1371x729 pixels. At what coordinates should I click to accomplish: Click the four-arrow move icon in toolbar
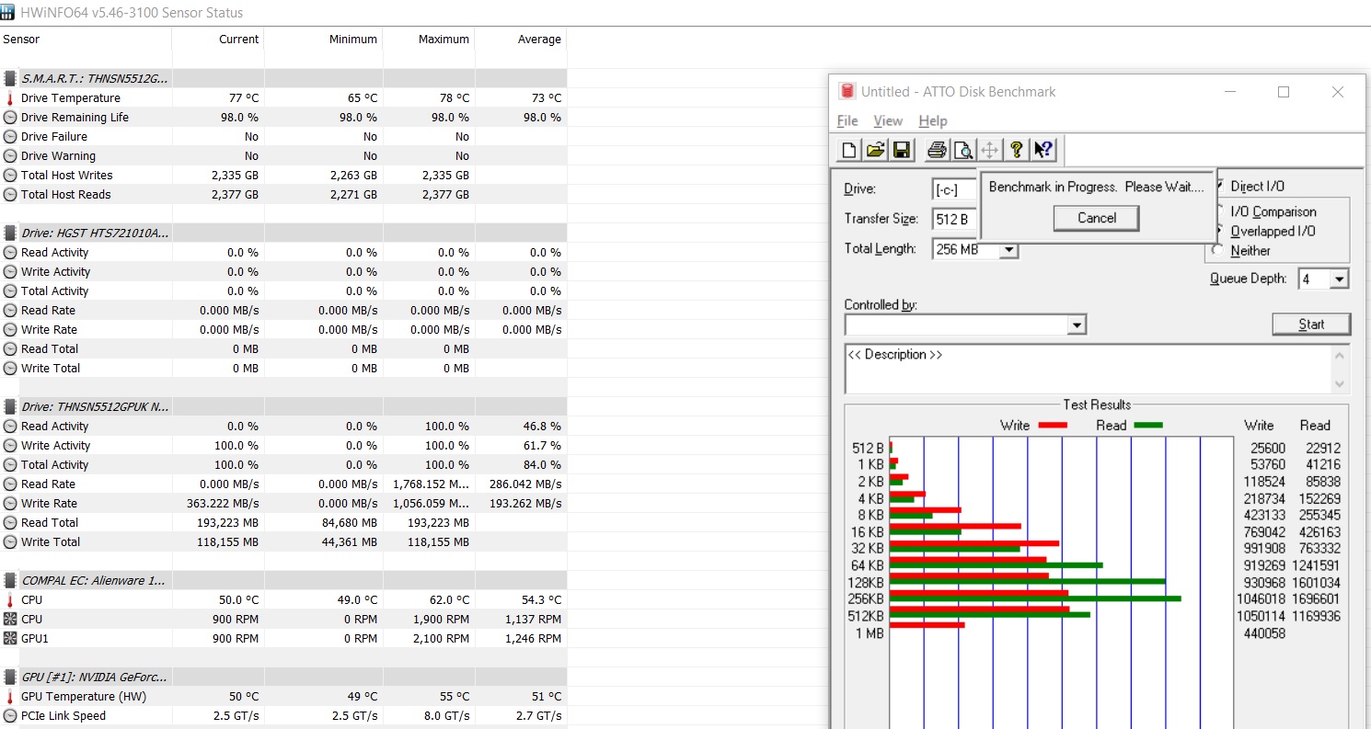(x=989, y=150)
